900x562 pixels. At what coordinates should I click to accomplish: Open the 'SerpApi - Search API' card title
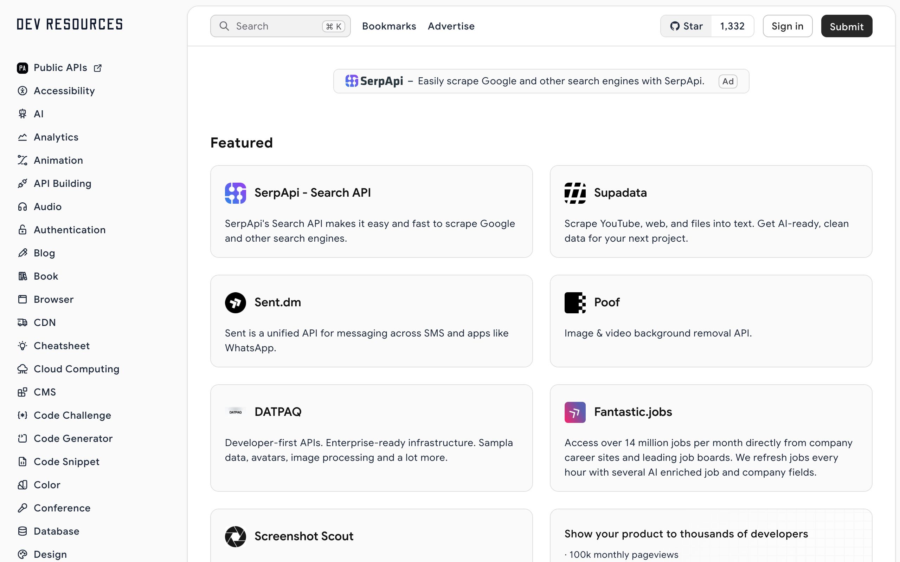coord(313,192)
